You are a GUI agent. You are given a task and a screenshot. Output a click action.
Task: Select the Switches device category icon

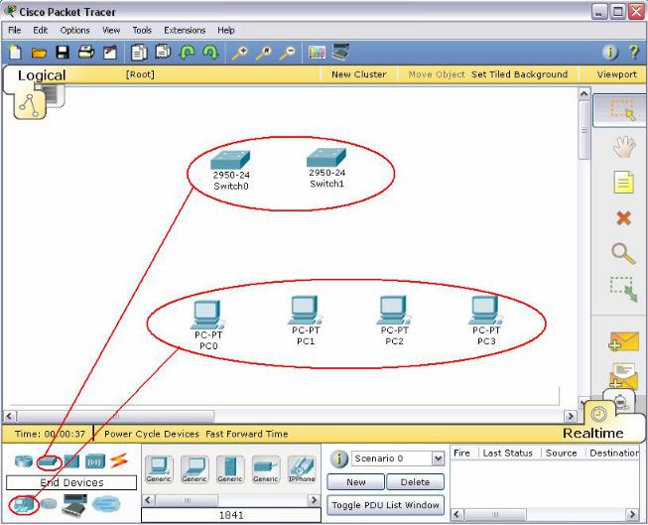coord(49,461)
